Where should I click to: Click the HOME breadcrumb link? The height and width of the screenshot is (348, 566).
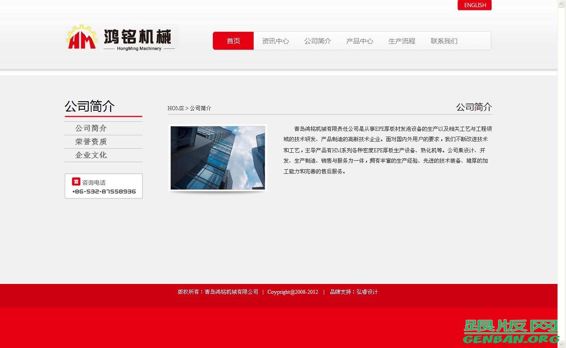point(176,108)
